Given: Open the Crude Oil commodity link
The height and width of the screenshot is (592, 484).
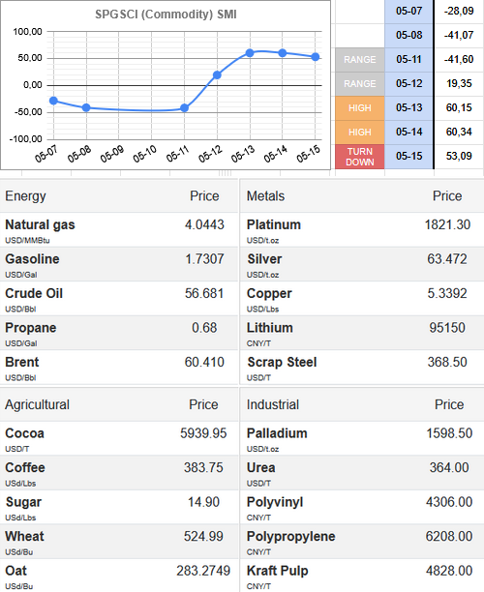Looking at the screenshot, I should [34, 293].
